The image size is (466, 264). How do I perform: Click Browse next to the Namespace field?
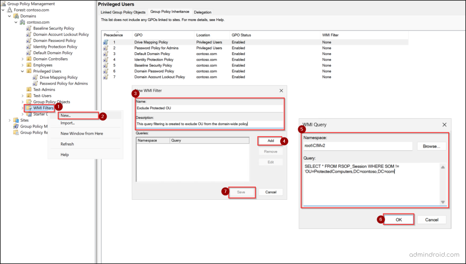click(x=431, y=147)
